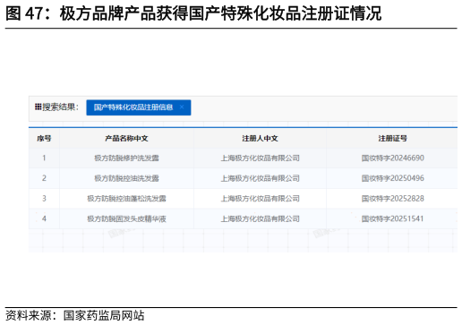Click the figure title 图 47 heading

pos(193,13)
